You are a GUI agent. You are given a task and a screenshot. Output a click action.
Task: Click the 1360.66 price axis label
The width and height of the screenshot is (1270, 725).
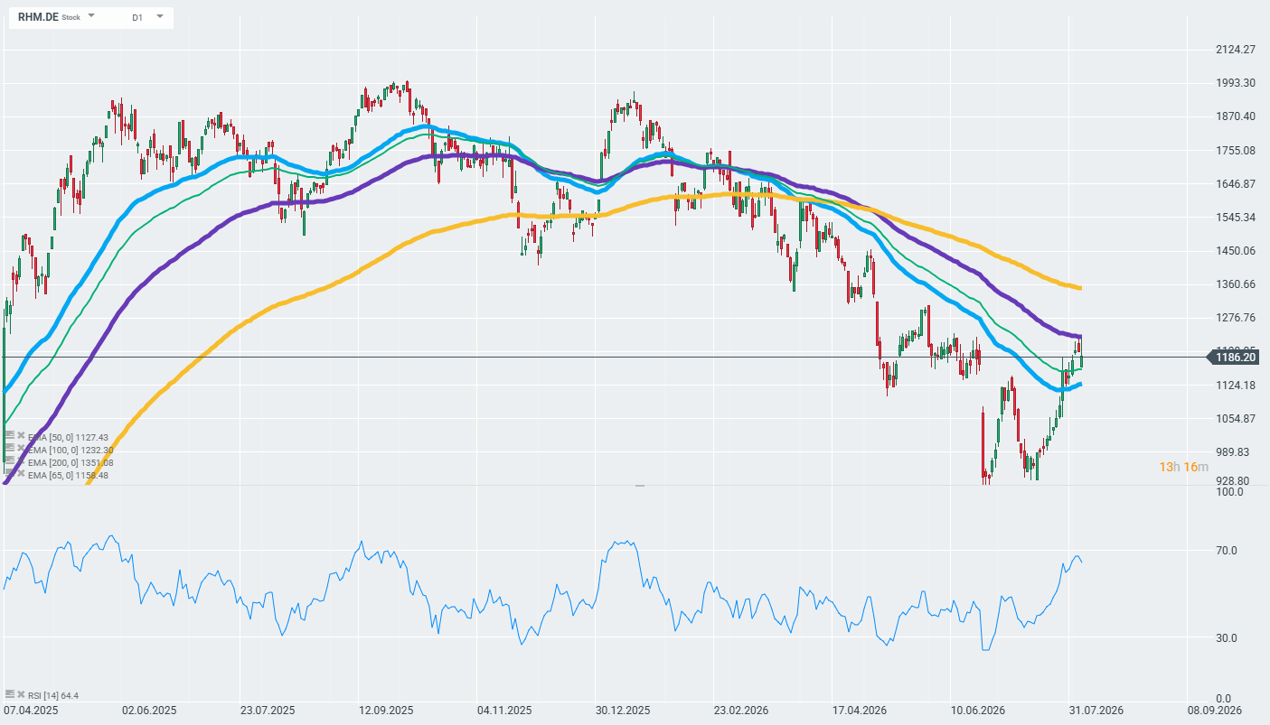point(1236,284)
